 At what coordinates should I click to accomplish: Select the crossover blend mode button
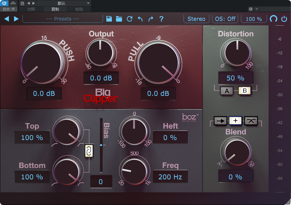[x=251, y=121]
